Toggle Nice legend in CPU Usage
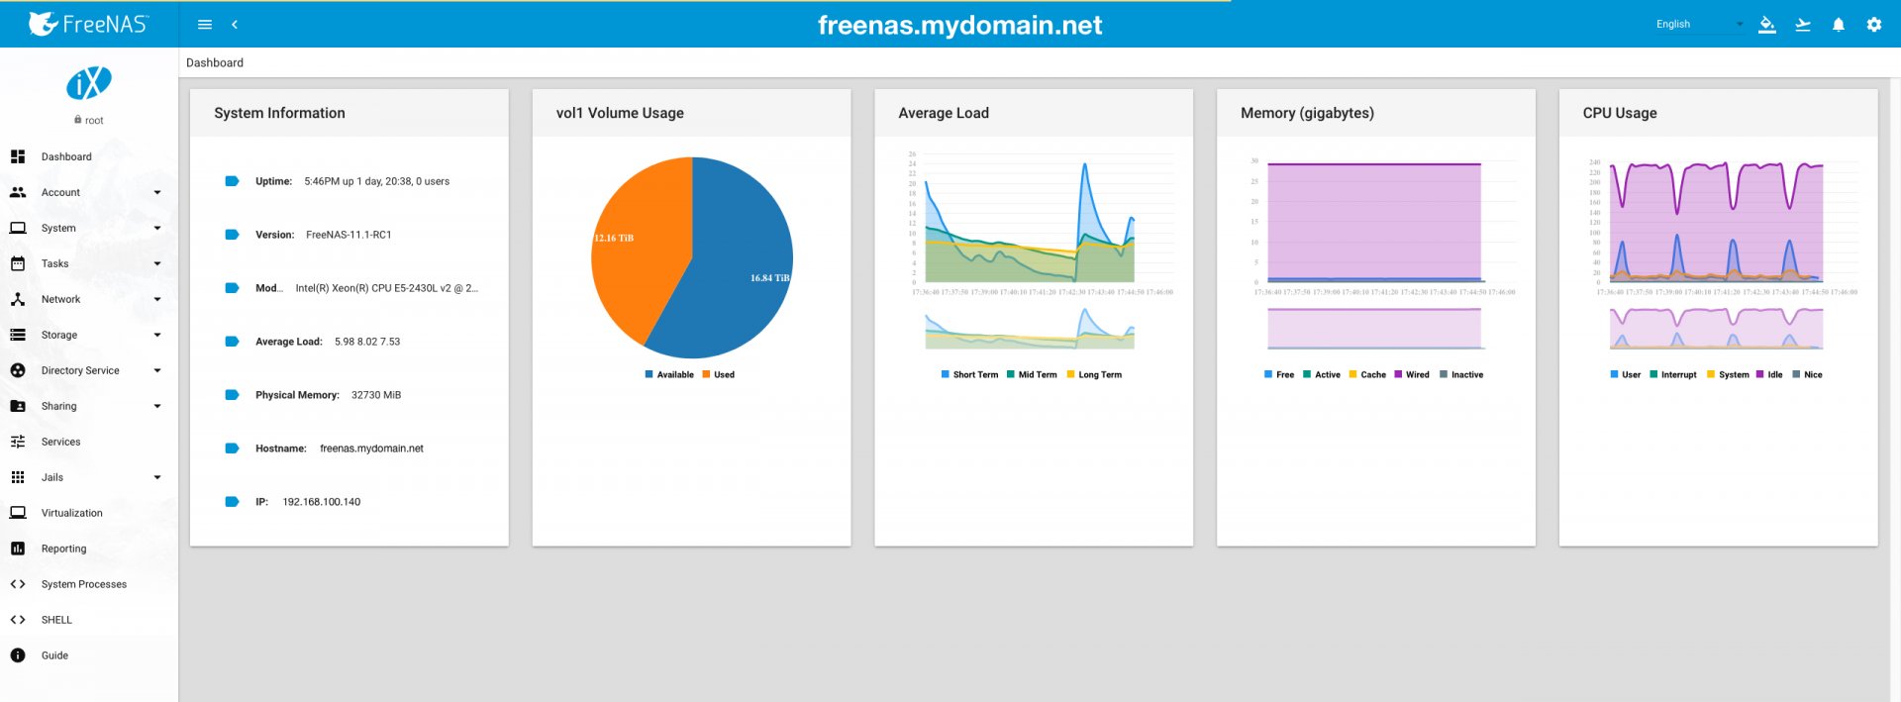The image size is (1901, 702). [1796, 374]
